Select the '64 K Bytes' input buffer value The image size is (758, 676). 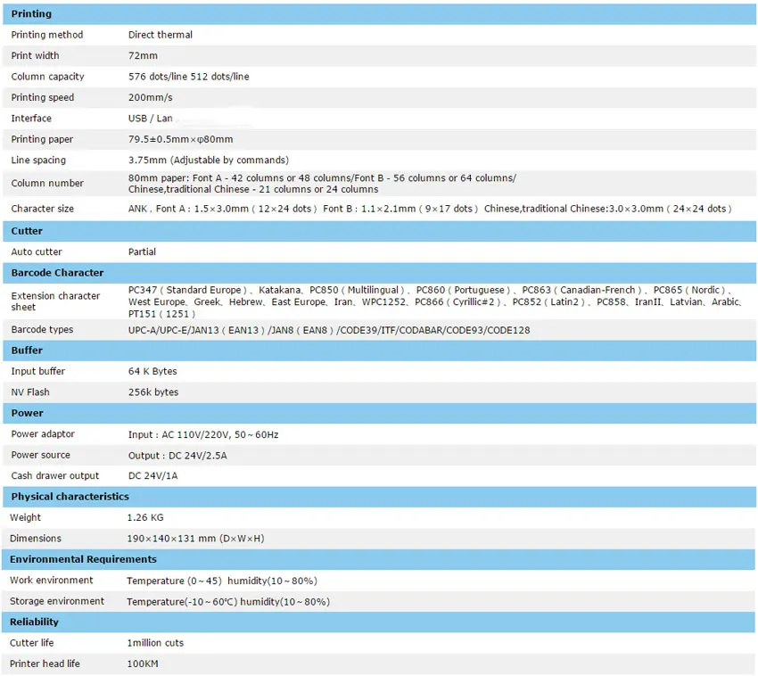pyautogui.click(x=152, y=371)
